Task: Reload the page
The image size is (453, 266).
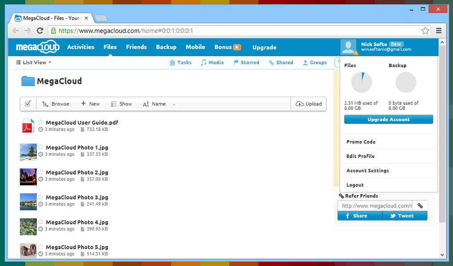Action: point(40,31)
